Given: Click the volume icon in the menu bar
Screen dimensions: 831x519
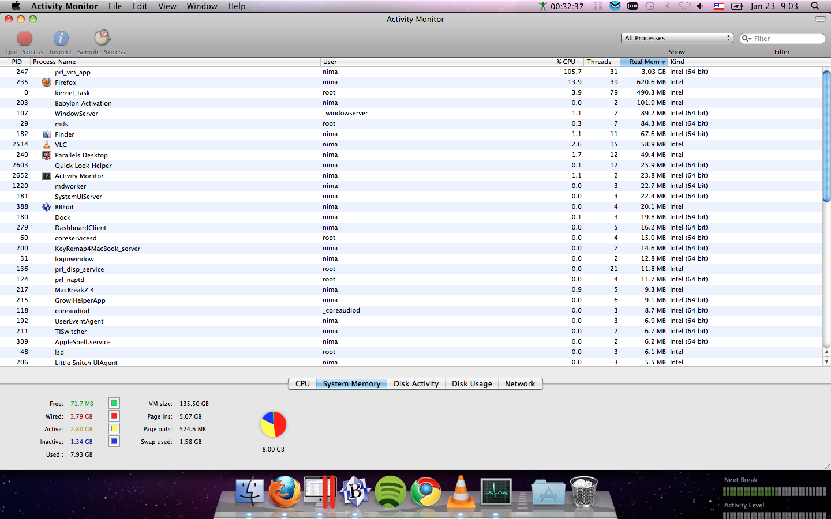Looking at the screenshot, I should 700,6.
